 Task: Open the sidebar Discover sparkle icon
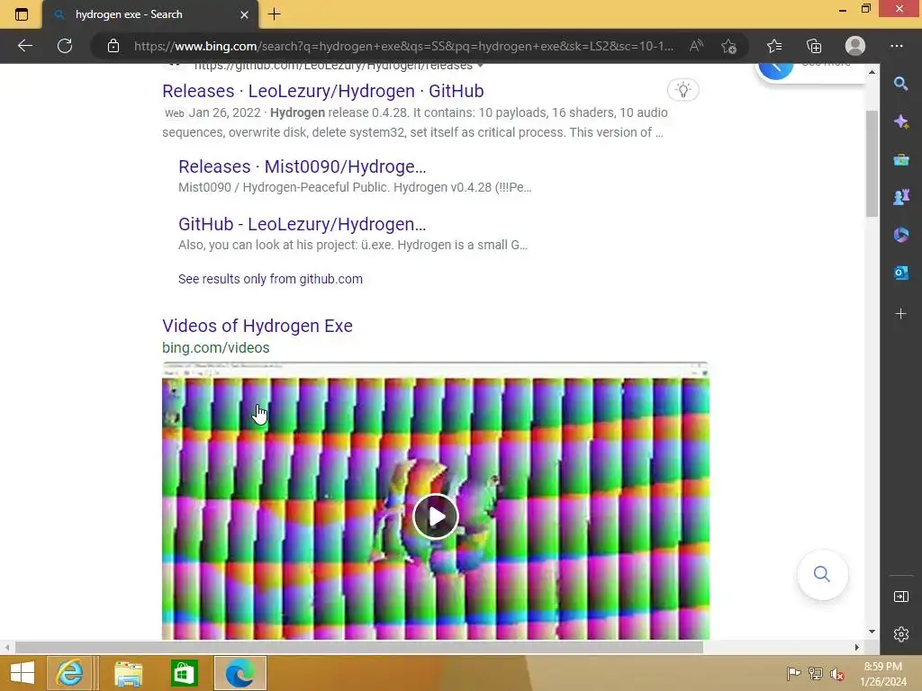[x=900, y=121]
